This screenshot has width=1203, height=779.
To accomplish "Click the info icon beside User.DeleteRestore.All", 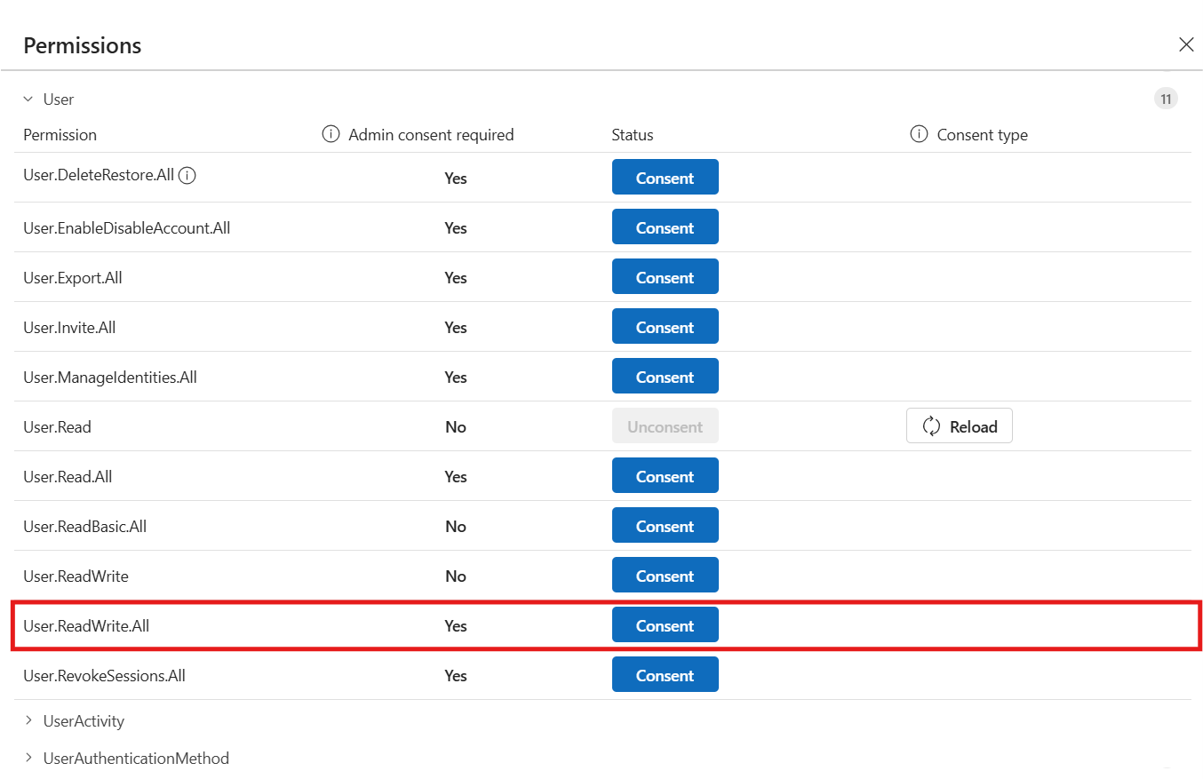I will click(187, 175).
